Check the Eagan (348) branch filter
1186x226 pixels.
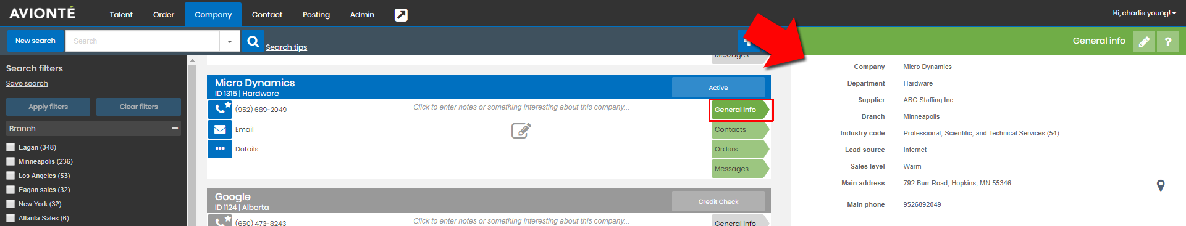(x=11, y=147)
